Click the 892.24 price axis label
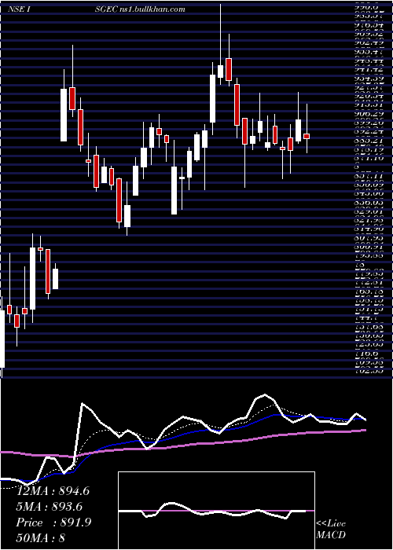The width and height of the screenshot is (393, 550). 368,132
